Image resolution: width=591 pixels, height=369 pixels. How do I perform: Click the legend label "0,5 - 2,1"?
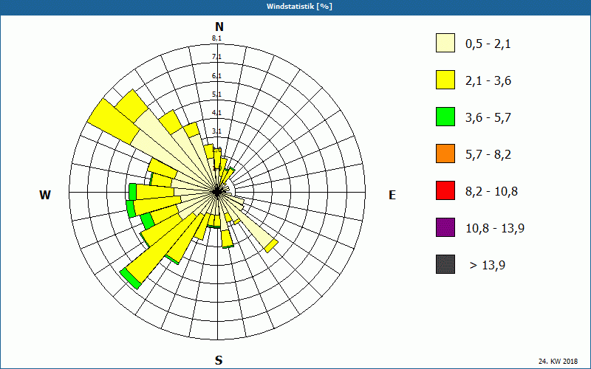tap(488, 44)
